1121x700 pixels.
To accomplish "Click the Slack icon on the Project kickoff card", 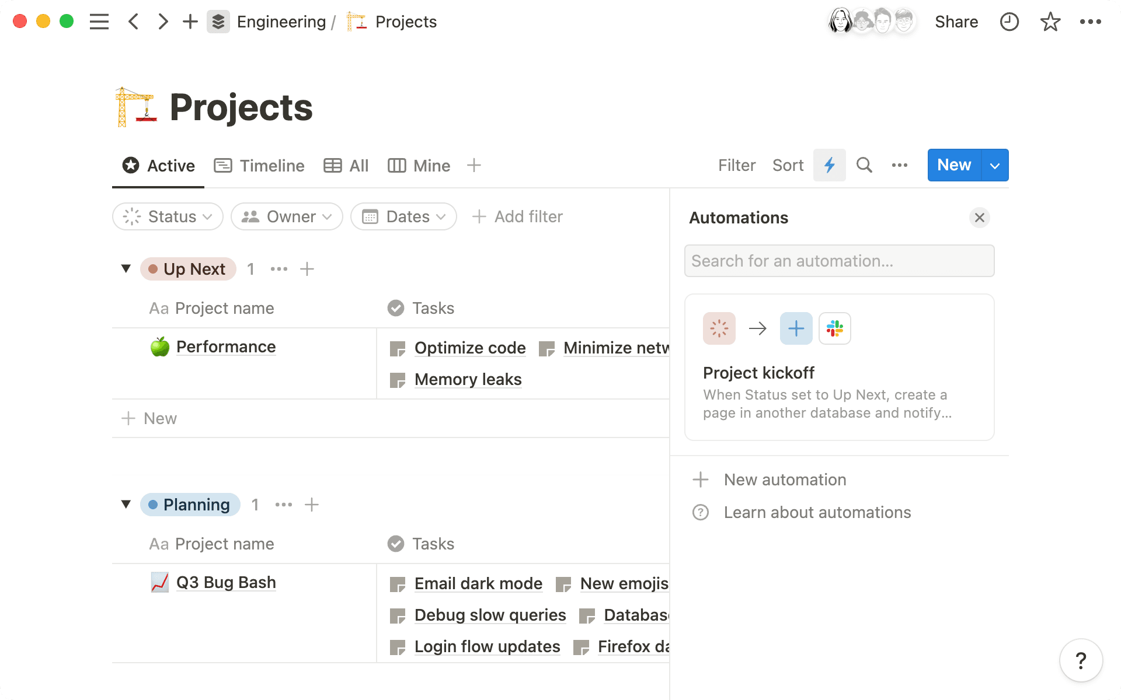I will point(834,328).
